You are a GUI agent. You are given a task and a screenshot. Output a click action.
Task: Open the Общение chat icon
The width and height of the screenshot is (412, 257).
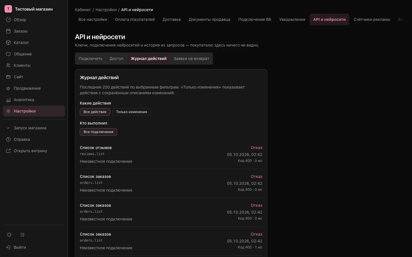pyautogui.click(x=8, y=54)
